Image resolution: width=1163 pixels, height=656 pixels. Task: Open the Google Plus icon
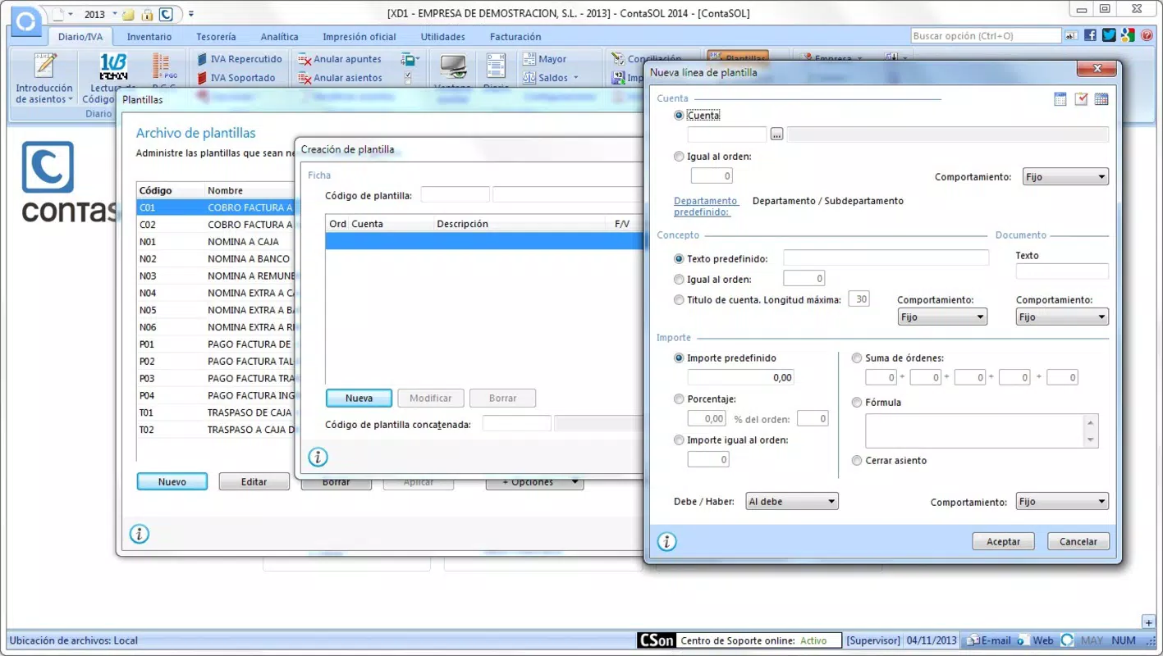coord(1128,35)
